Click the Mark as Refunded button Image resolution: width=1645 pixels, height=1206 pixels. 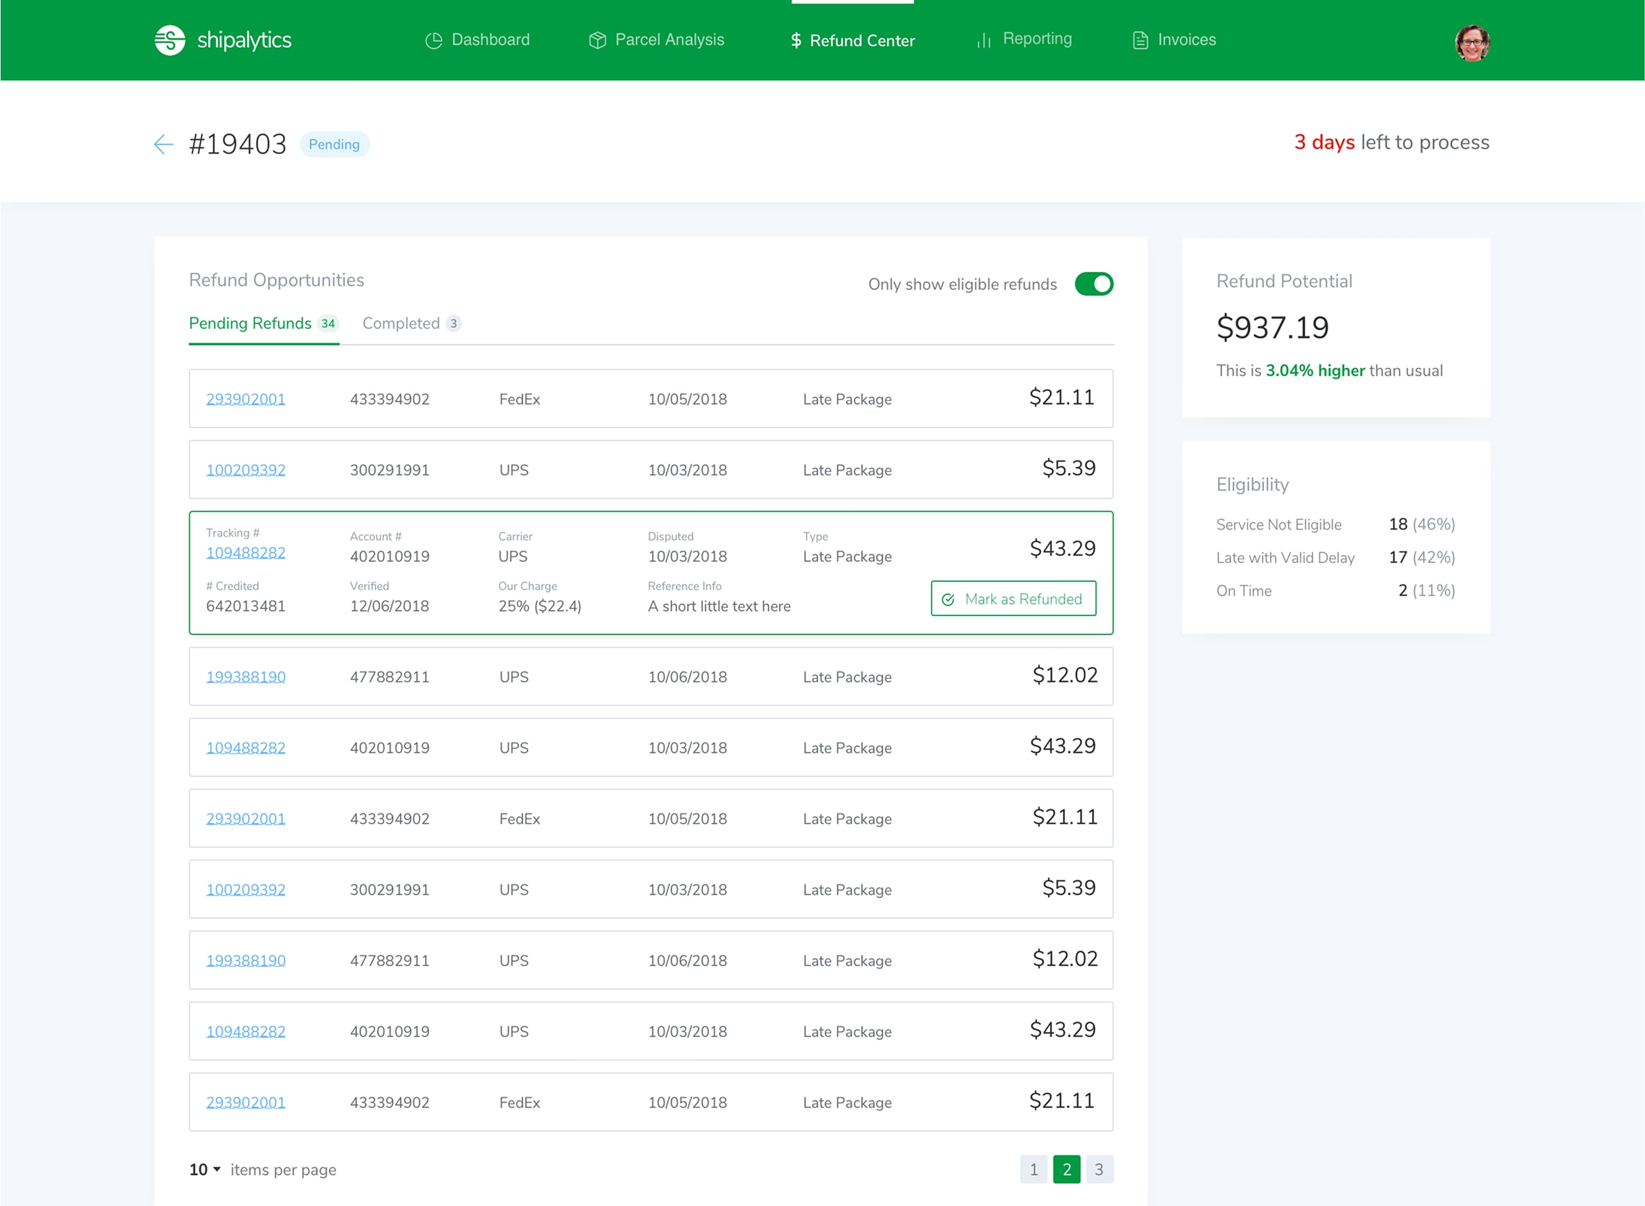pos(1014,599)
